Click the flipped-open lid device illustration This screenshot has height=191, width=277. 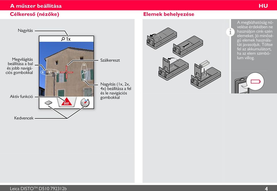point(173,69)
